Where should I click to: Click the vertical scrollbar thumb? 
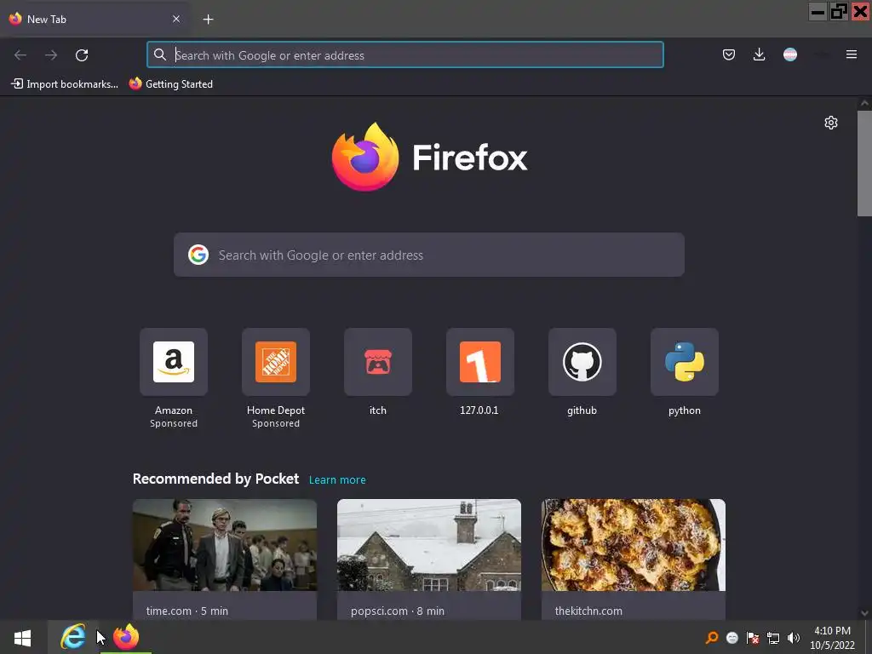click(864, 163)
